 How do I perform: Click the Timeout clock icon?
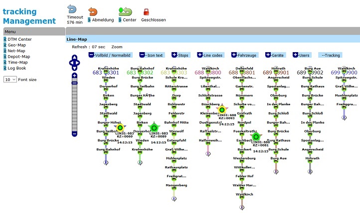[x=72, y=9]
